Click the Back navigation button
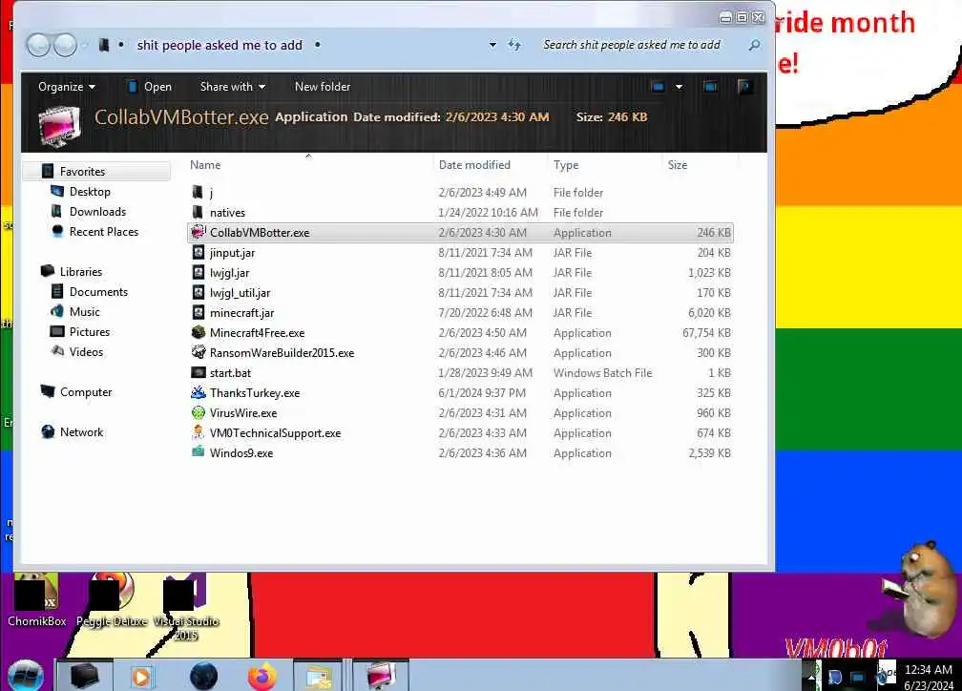This screenshot has height=691, width=962. coord(38,45)
